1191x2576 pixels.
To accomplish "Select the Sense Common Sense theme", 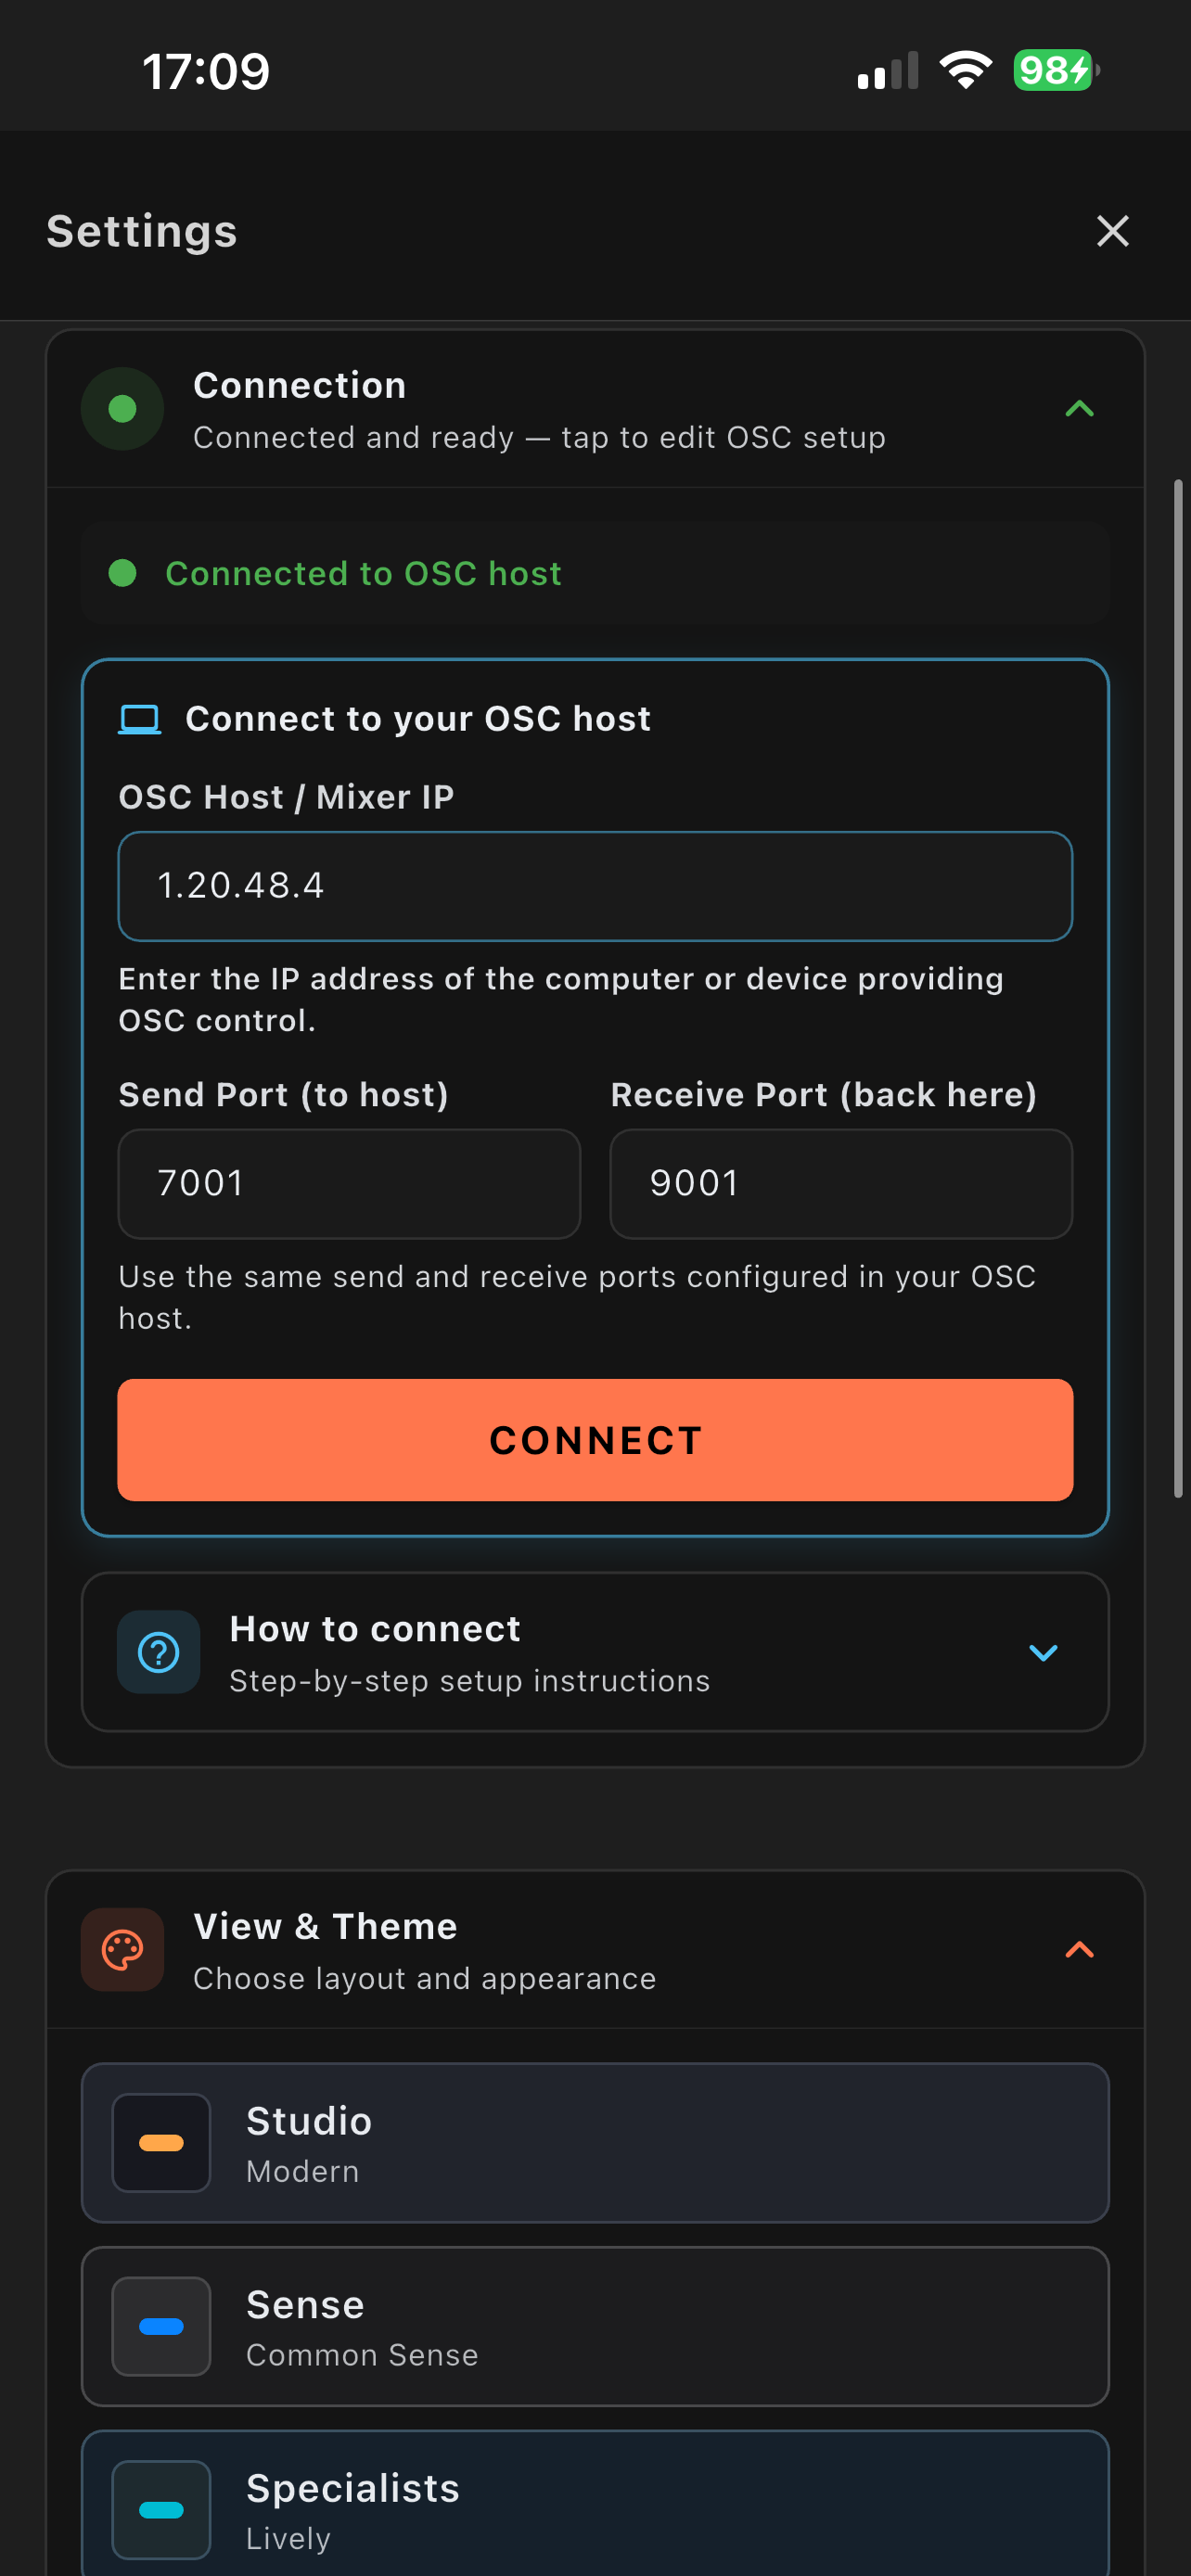I will [x=595, y=2328].
